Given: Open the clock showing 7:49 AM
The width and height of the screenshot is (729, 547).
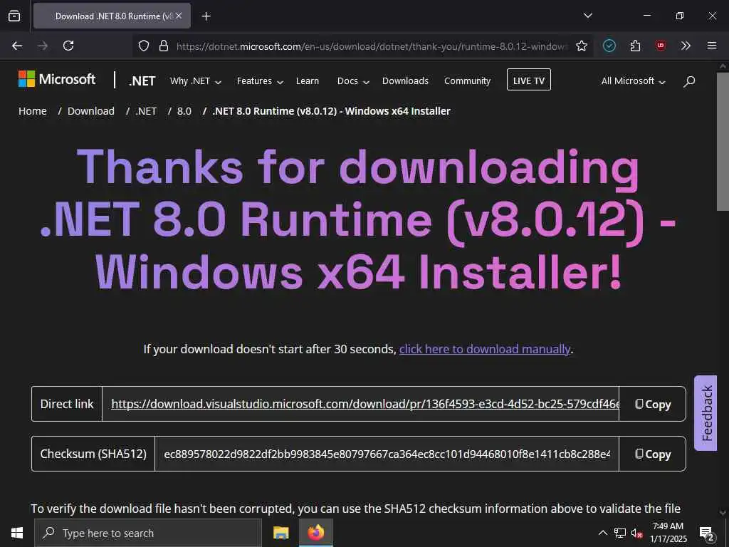Looking at the screenshot, I should click(x=668, y=533).
